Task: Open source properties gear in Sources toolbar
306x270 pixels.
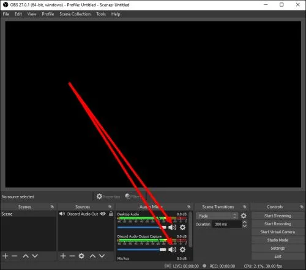Action: click(x=81, y=256)
